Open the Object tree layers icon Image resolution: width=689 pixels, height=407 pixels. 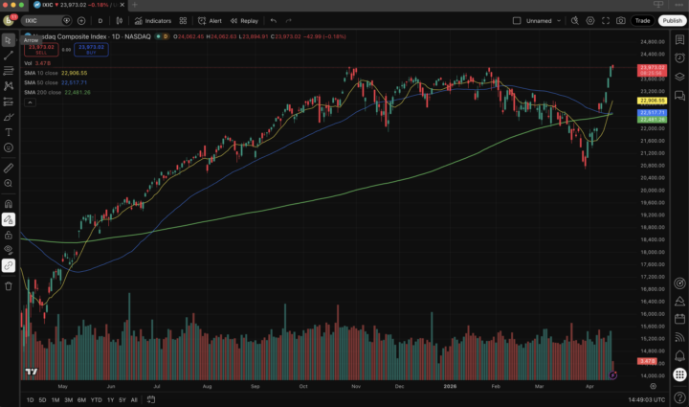pyautogui.click(x=679, y=77)
